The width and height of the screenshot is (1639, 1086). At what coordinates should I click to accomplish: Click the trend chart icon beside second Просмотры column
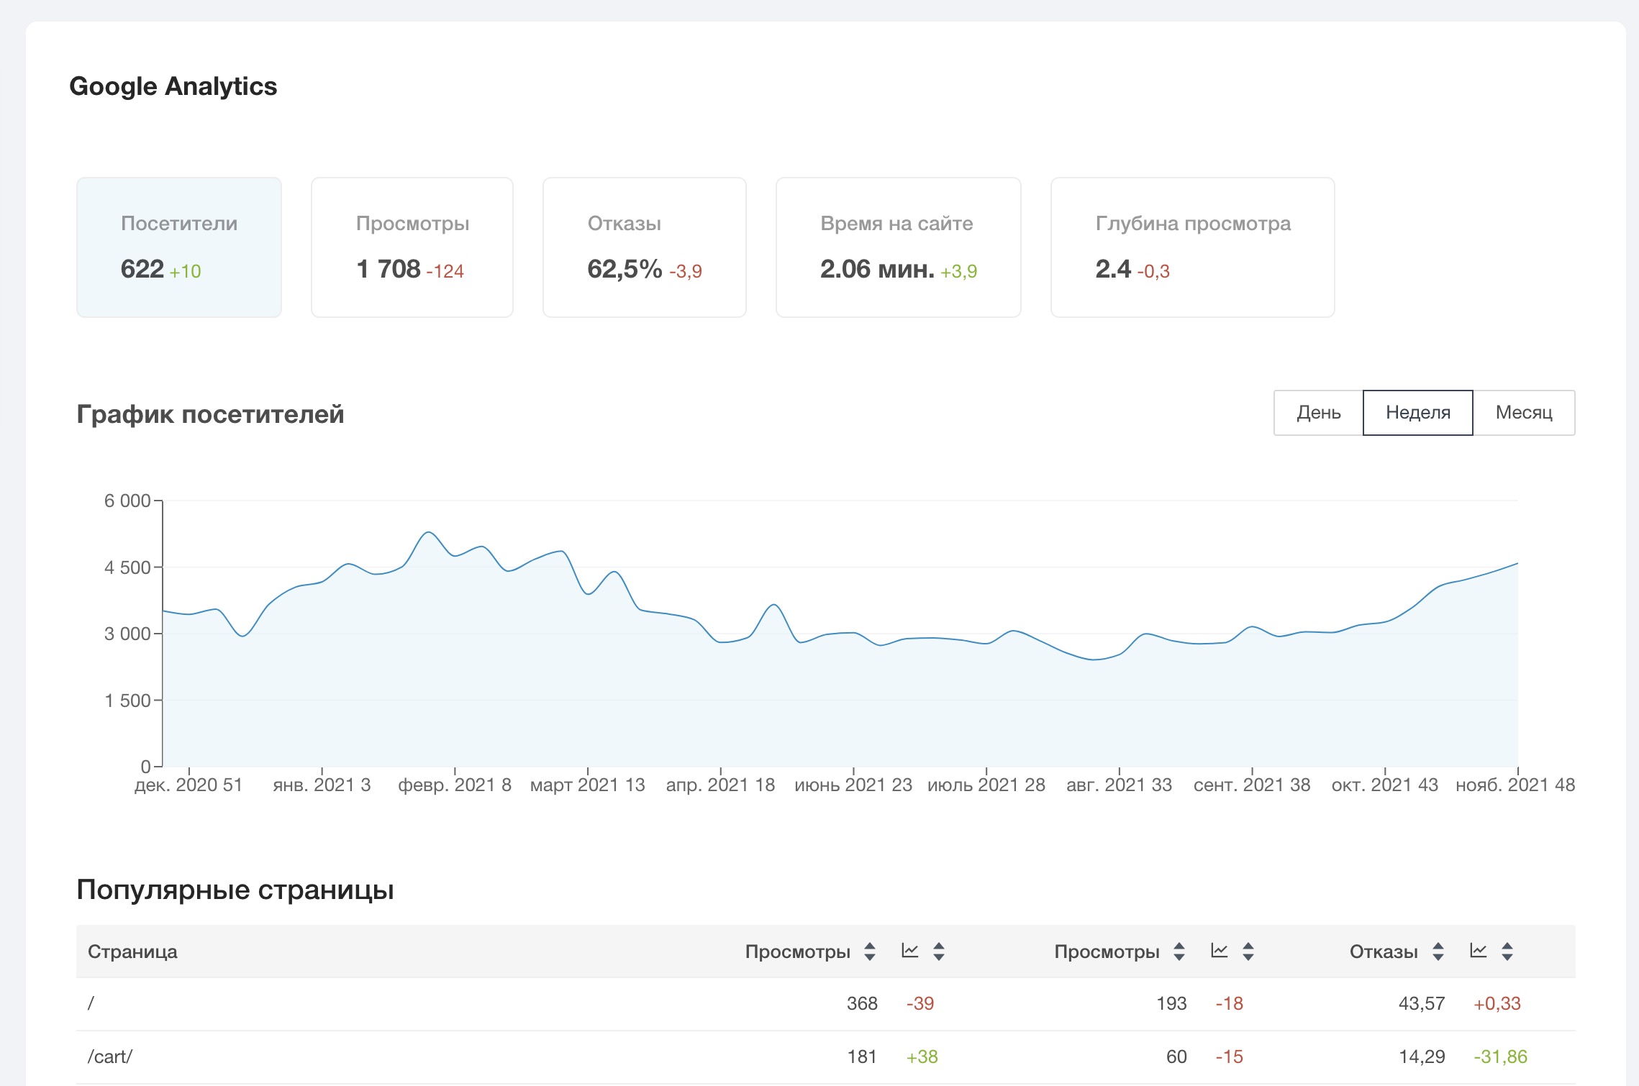coord(1219,951)
